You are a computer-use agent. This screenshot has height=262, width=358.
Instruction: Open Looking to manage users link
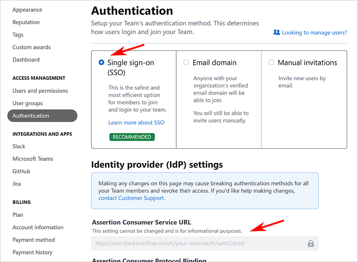coord(314,33)
